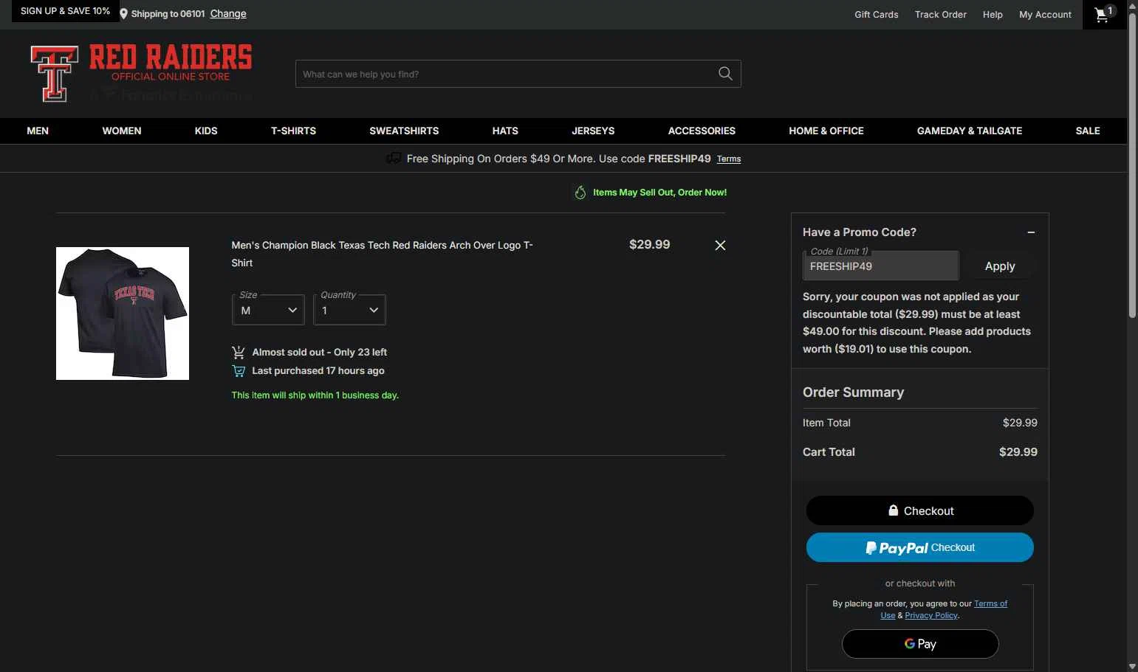Open the SWEATSHIRTS menu
This screenshot has height=672, width=1138.
(404, 131)
